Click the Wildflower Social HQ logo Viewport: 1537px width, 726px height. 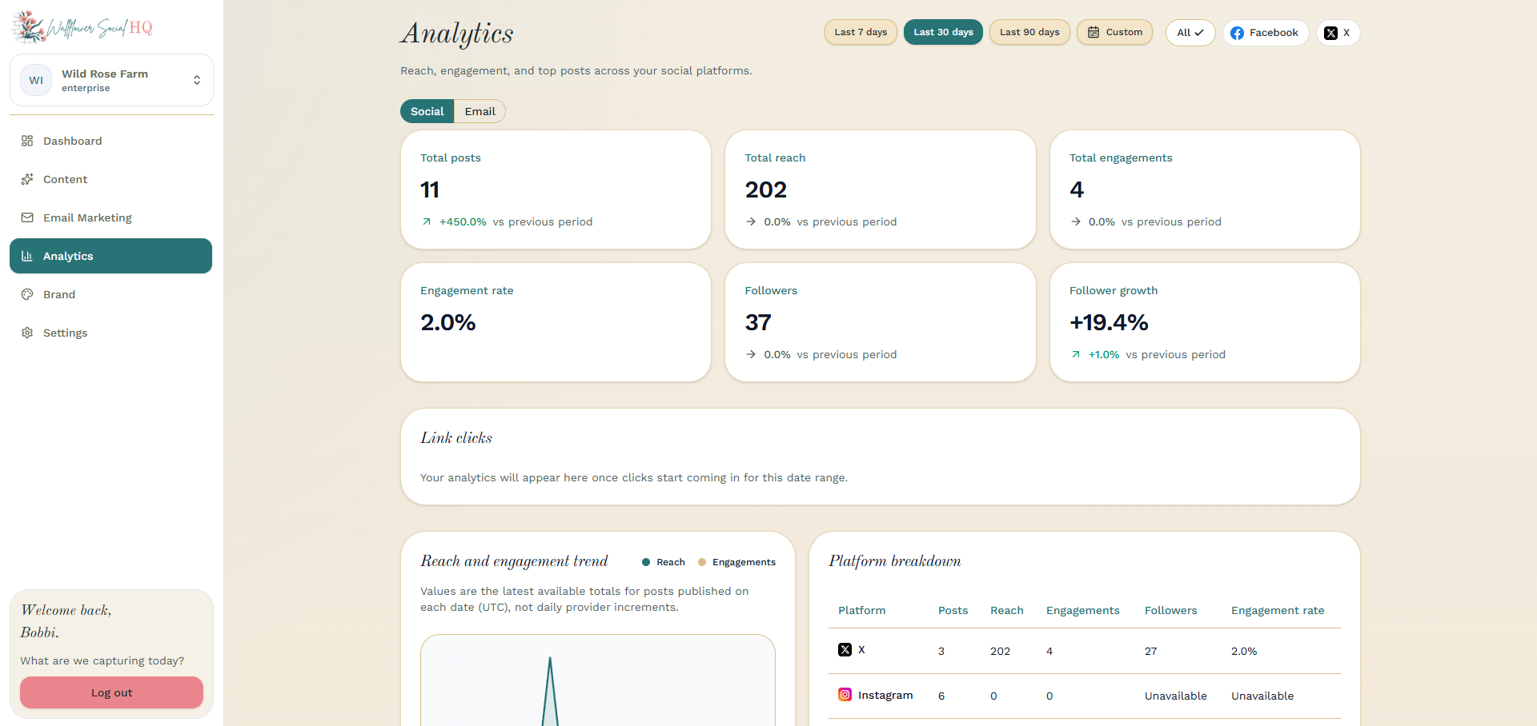coord(82,27)
